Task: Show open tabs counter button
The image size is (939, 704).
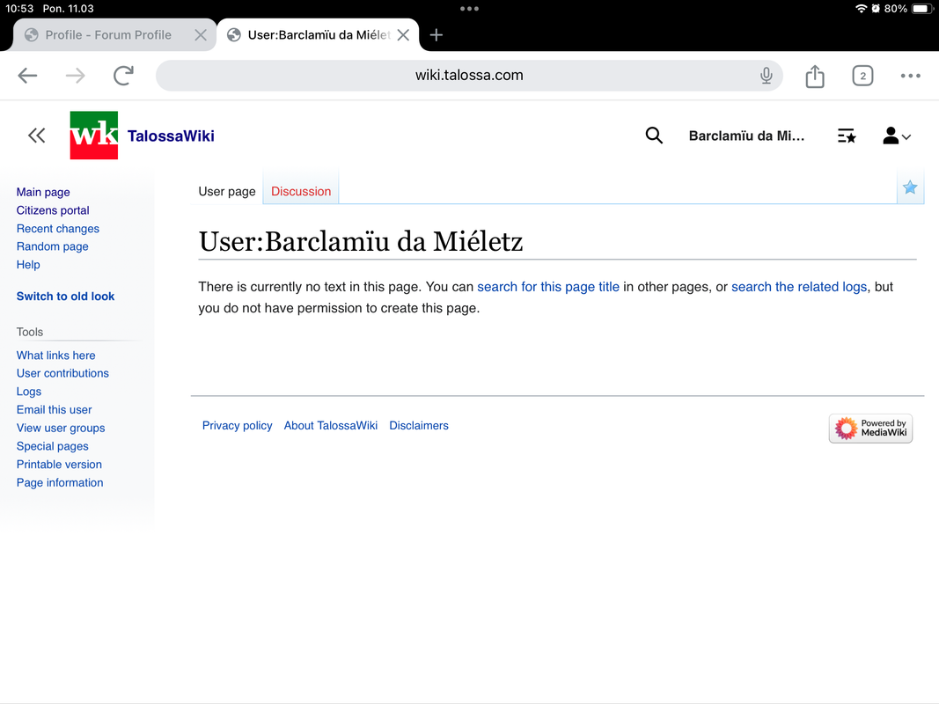Action: (862, 76)
